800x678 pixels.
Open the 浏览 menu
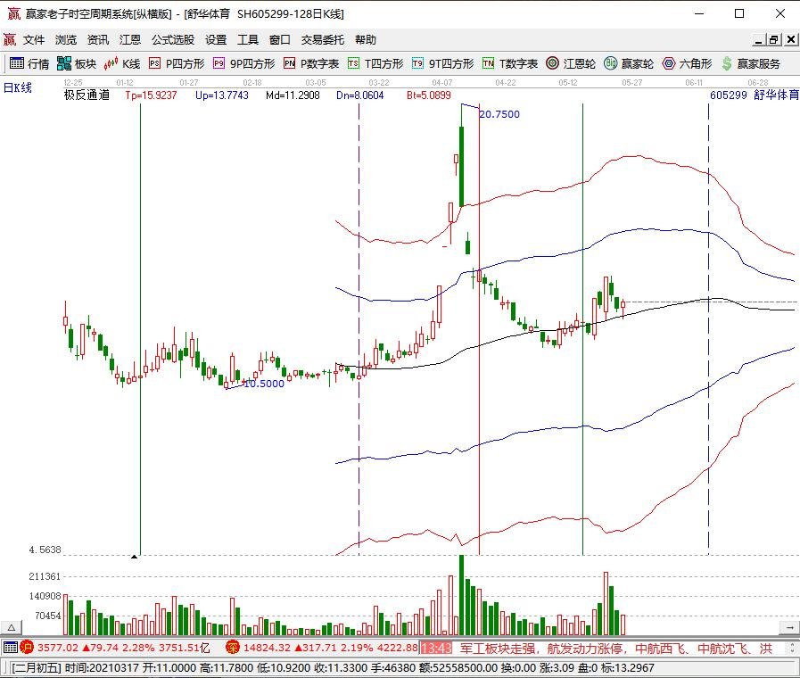point(66,40)
